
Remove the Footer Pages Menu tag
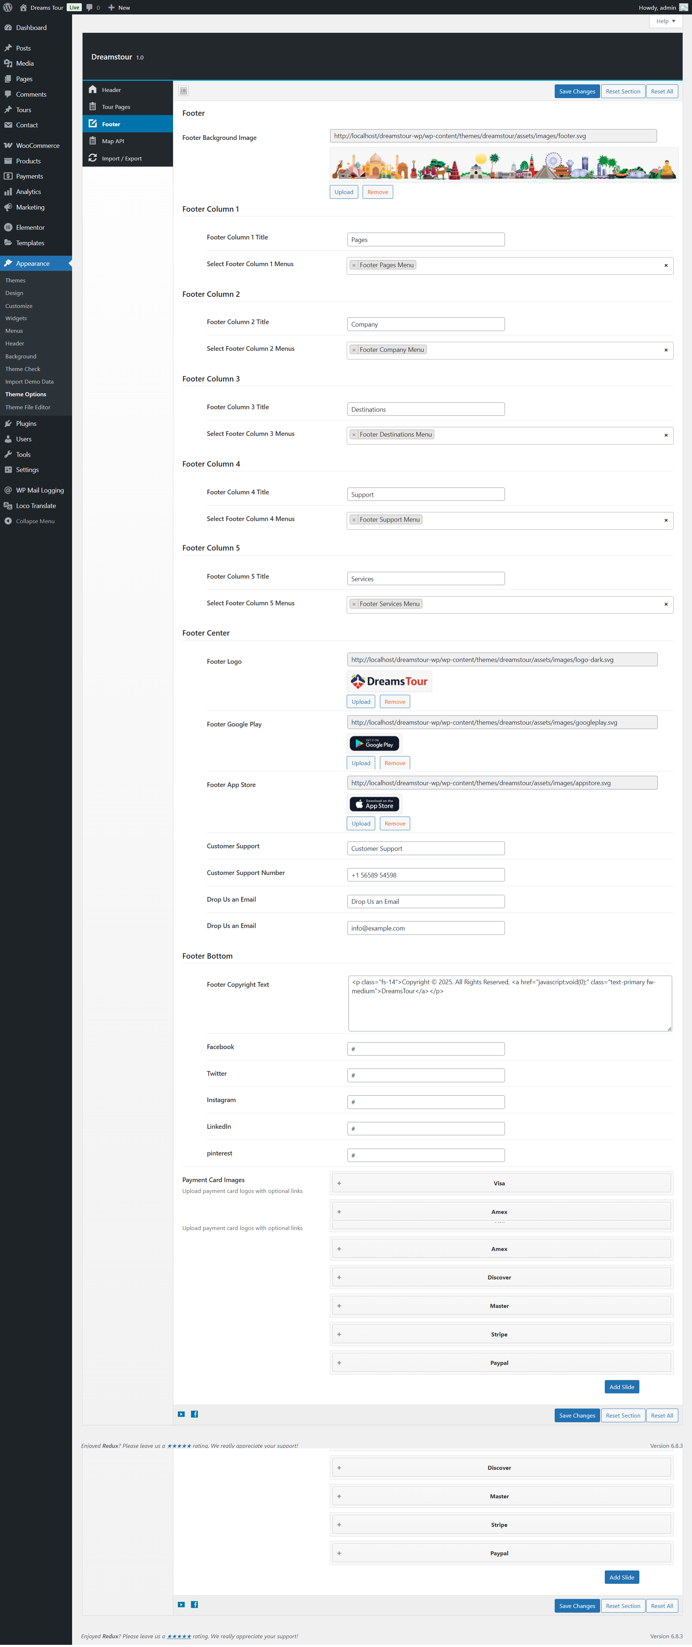click(x=354, y=265)
